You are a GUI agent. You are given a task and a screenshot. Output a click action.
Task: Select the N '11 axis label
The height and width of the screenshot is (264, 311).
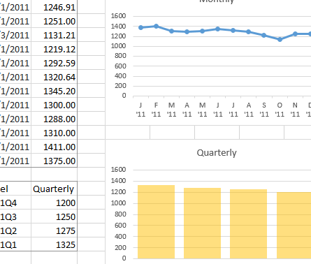[x=295, y=110]
